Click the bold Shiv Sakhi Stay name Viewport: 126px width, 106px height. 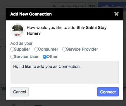(92, 28)
